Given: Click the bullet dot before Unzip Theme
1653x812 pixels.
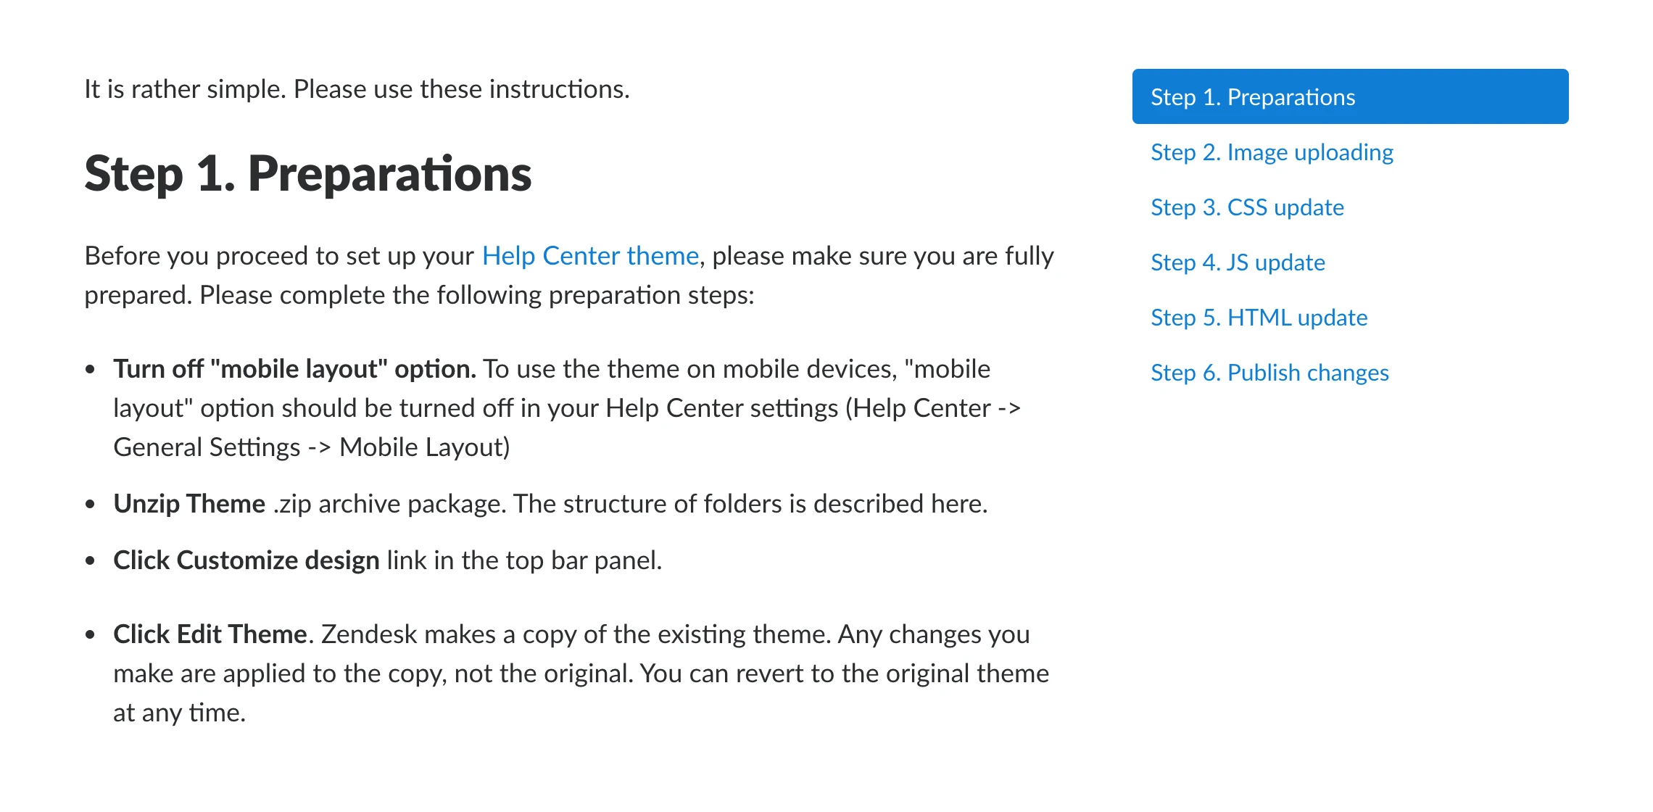Looking at the screenshot, I should pyautogui.click(x=90, y=505).
